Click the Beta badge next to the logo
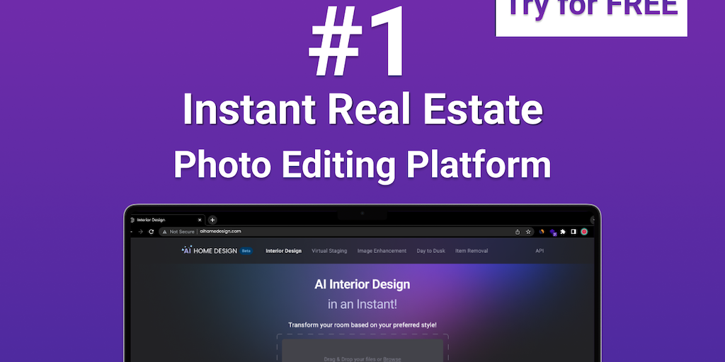The height and width of the screenshot is (362, 725). click(246, 251)
